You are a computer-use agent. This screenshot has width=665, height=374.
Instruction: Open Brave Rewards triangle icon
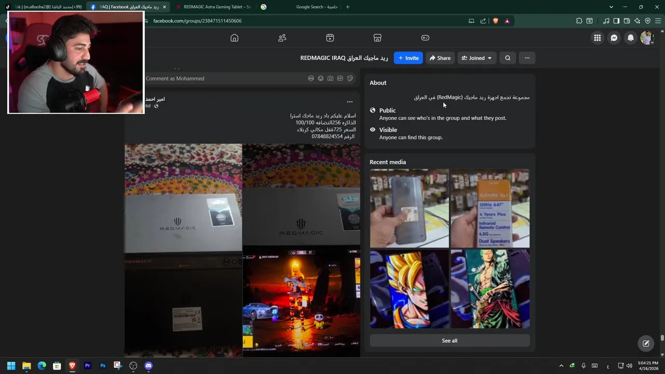click(x=507, y=21)
